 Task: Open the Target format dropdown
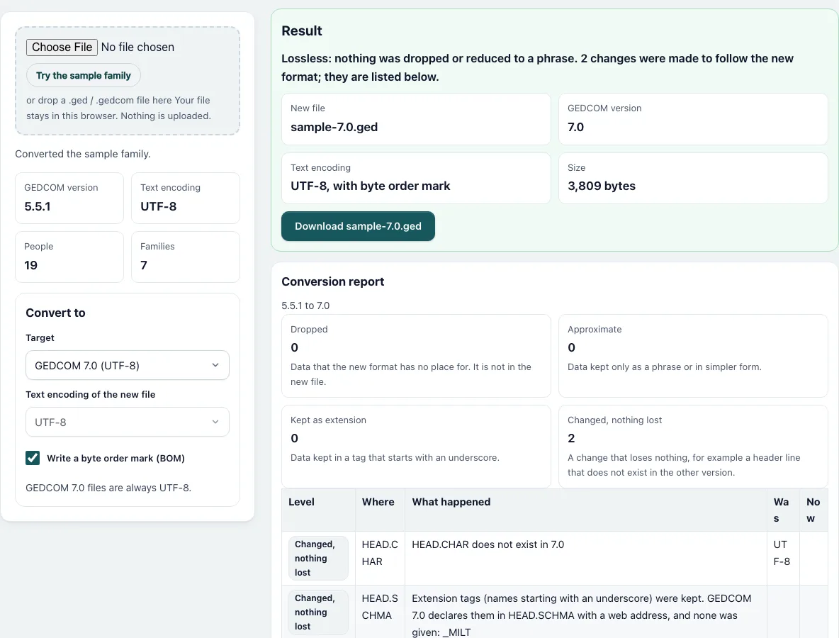pyautogui.click(x=128, y=366)
